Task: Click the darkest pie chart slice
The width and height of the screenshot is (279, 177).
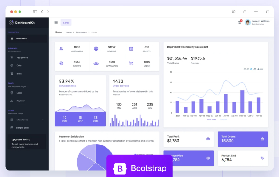Action: [103, 156]
